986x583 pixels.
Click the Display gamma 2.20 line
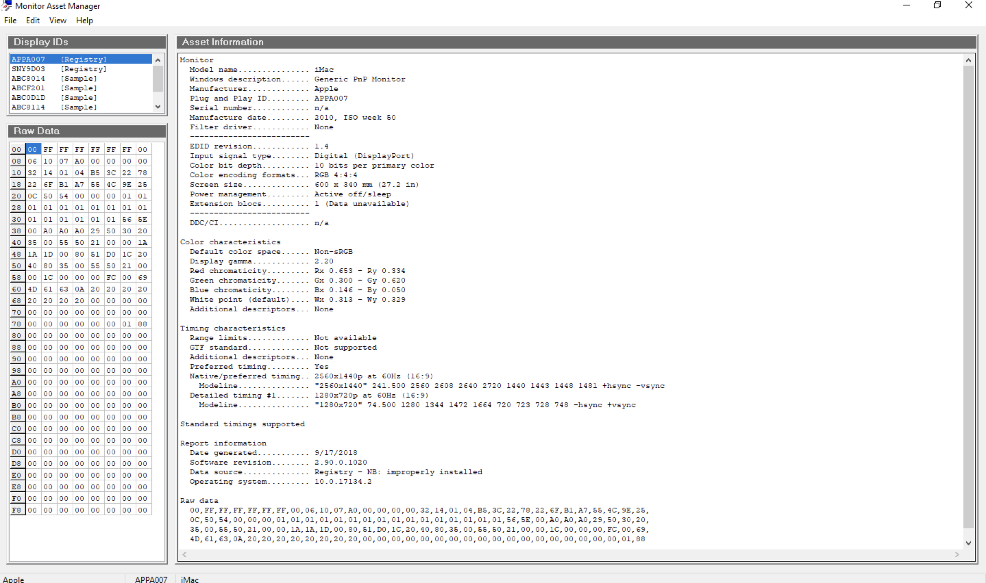(261, 261)
